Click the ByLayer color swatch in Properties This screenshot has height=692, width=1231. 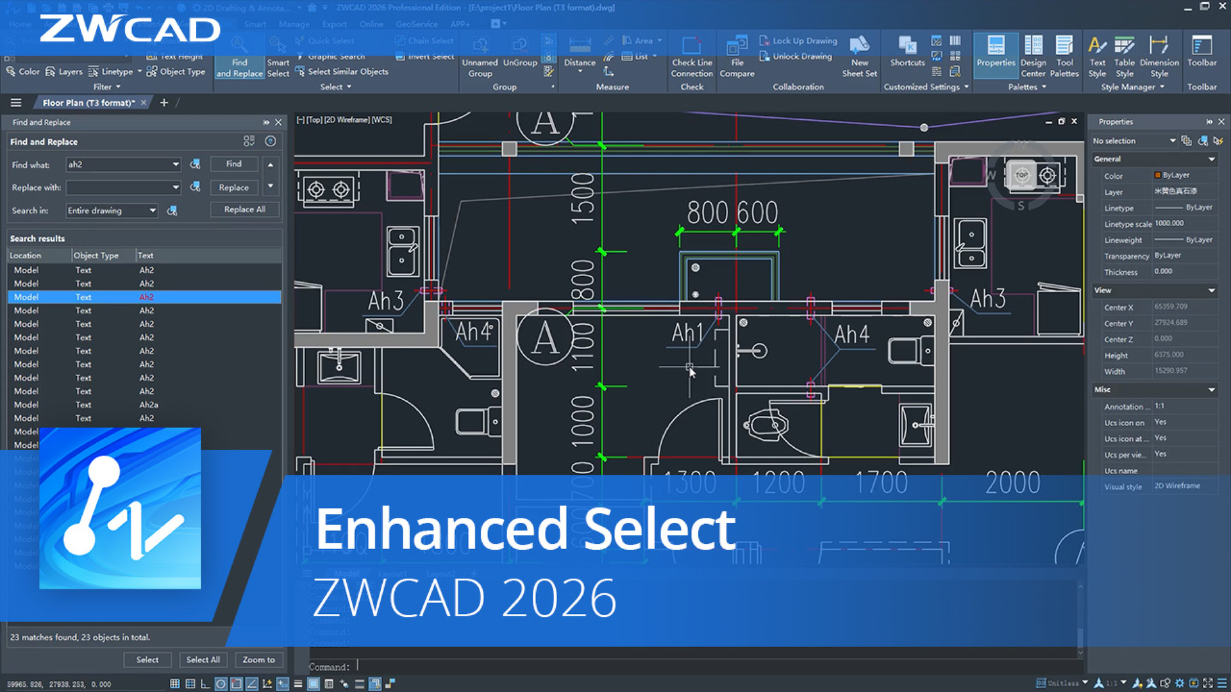tap(1158, 175)
